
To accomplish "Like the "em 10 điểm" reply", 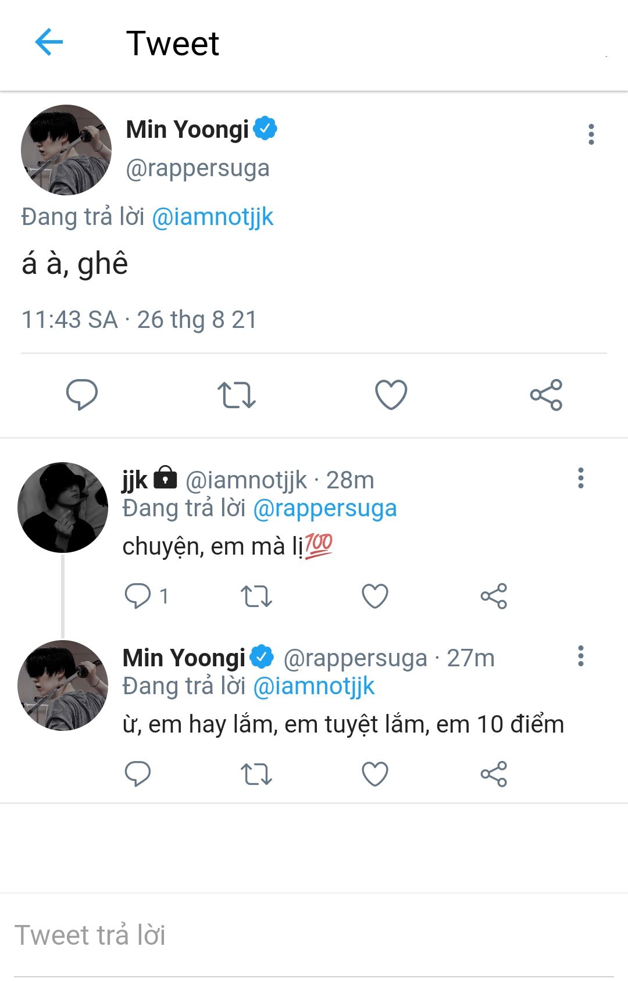I will tap(375, 774).
